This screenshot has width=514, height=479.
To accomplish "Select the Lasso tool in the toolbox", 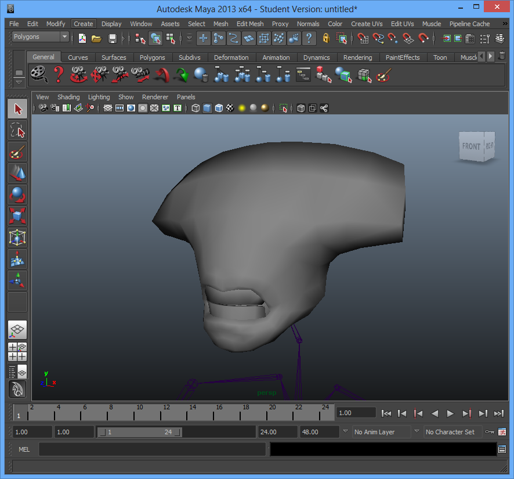I will tap(17, 131).
